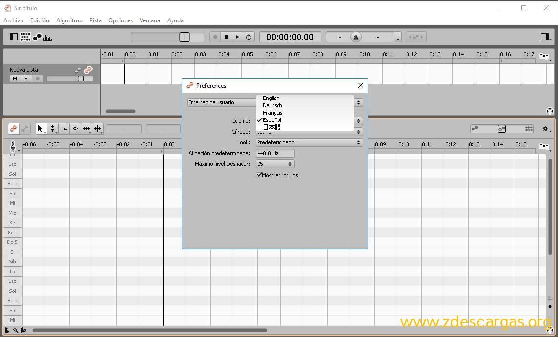This screenshot has height=337, width=558.
Task: Open the Interfaz de usuario section dropdown
Action: tap(275, 102)
